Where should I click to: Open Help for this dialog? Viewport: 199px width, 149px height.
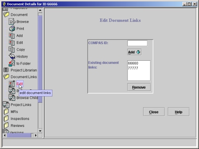click(178, 112)
